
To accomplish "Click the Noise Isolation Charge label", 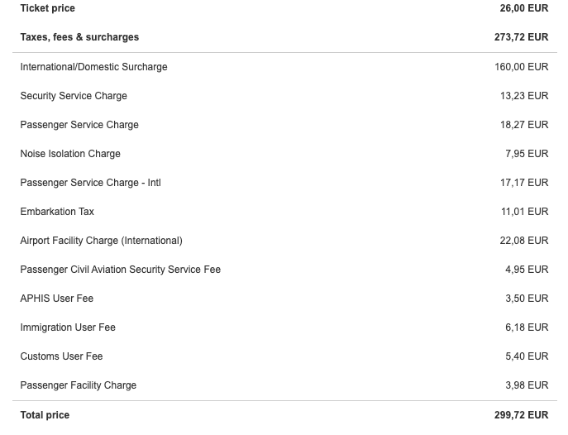I will (70, 154).
